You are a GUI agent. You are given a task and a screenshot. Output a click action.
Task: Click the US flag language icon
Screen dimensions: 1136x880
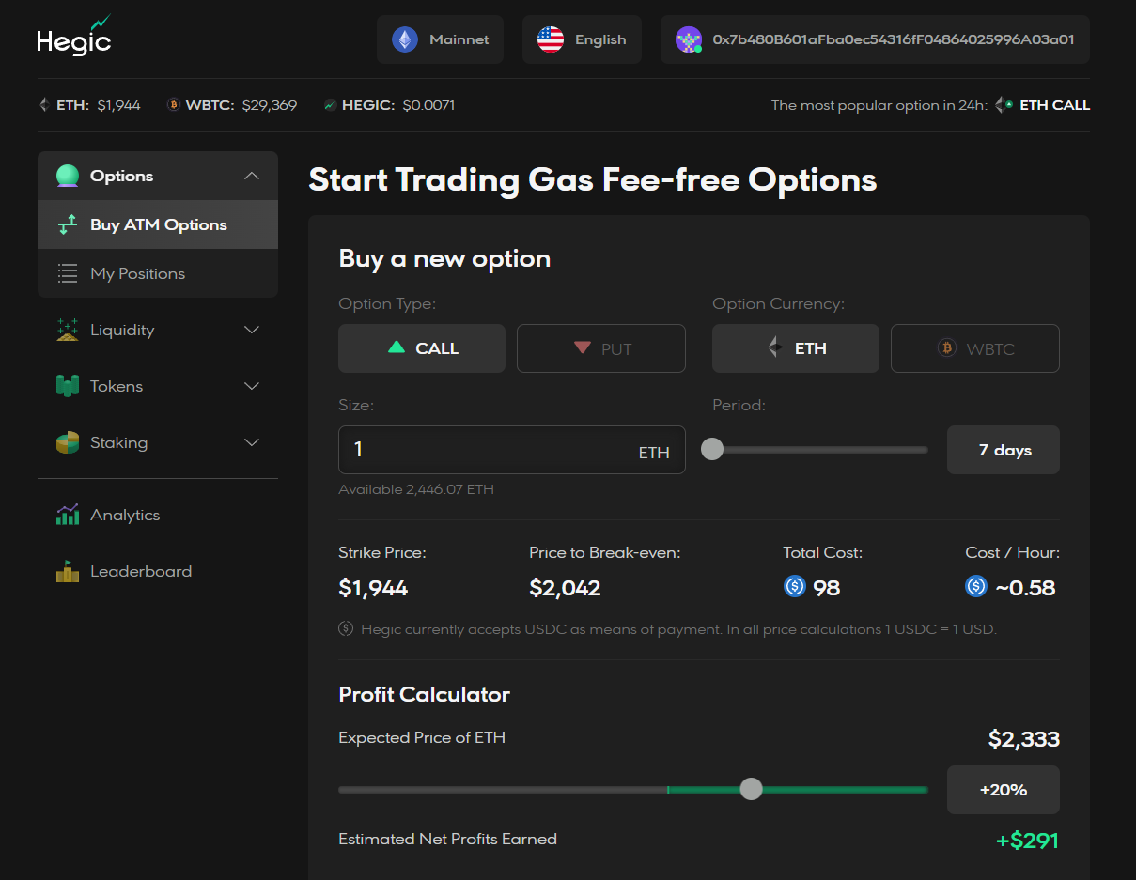coord(551,39)
